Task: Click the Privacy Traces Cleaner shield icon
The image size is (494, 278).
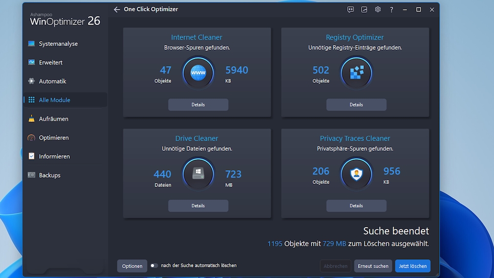Action: pos(356,174)
